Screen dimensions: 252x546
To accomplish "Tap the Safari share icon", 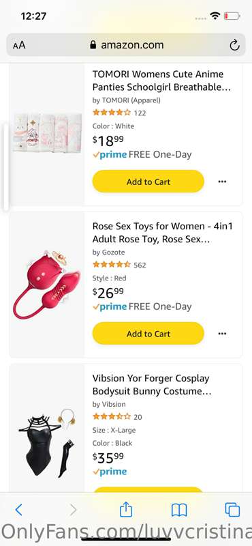I will pos(126,509).
